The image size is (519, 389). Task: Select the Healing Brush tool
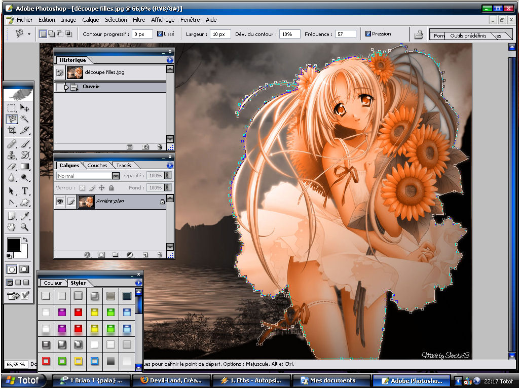(12, 144)
